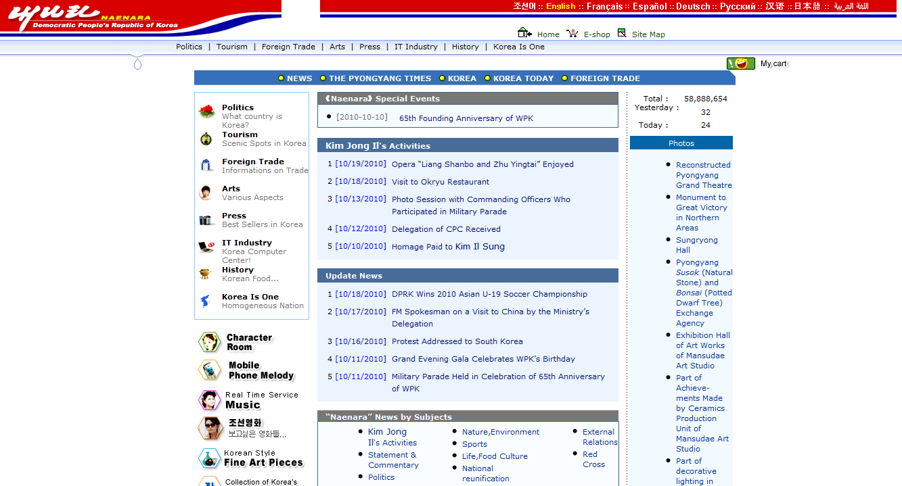Open the Sports news subject link
The height and width of the screenshot is (486, 902).
click(474, 444)
